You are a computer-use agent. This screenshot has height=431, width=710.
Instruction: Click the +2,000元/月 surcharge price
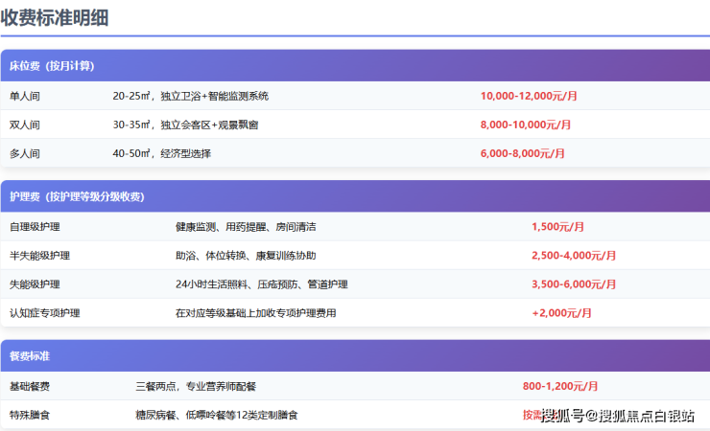561,313
